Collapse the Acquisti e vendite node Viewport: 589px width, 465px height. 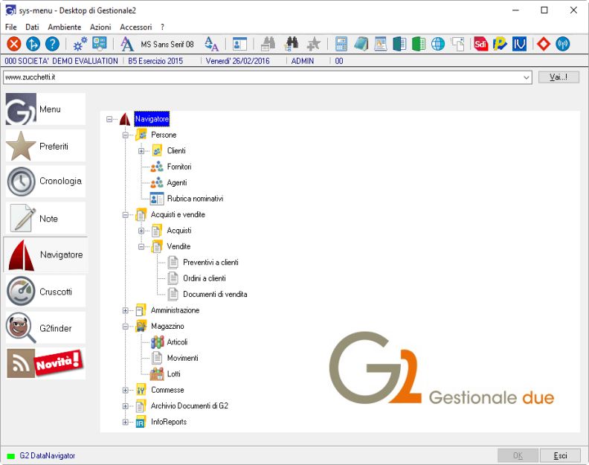click(126, 215)
